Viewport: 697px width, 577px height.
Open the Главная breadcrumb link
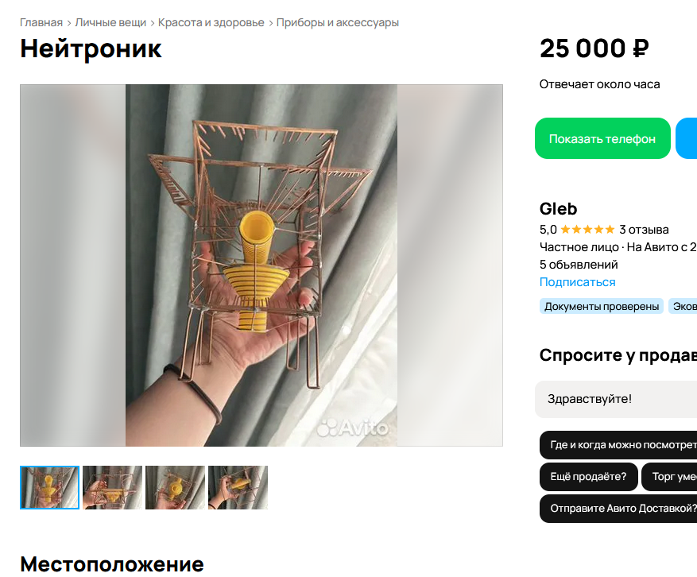point(41,23)
